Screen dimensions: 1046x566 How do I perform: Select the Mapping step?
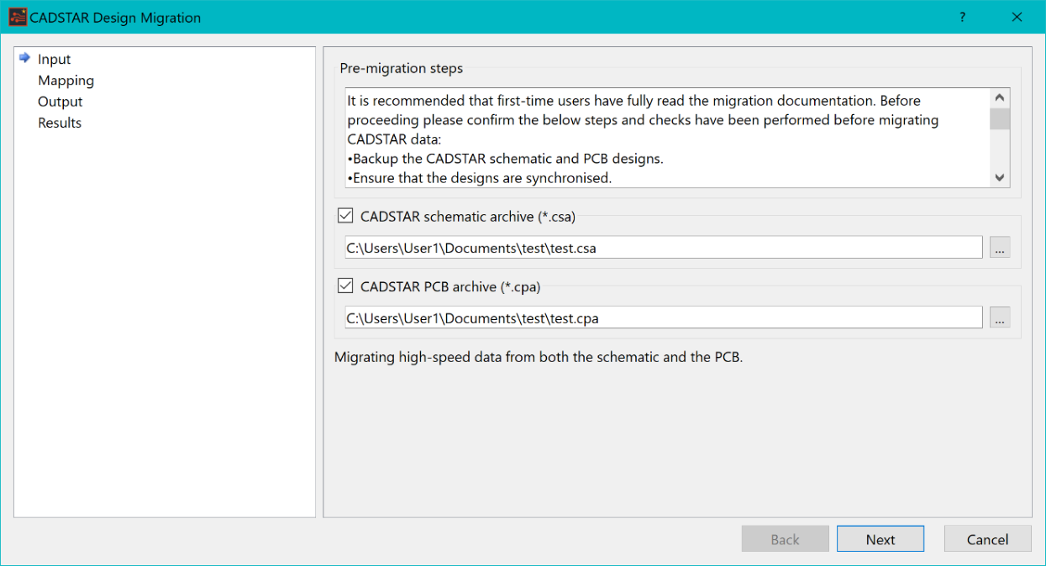[66, 81]
